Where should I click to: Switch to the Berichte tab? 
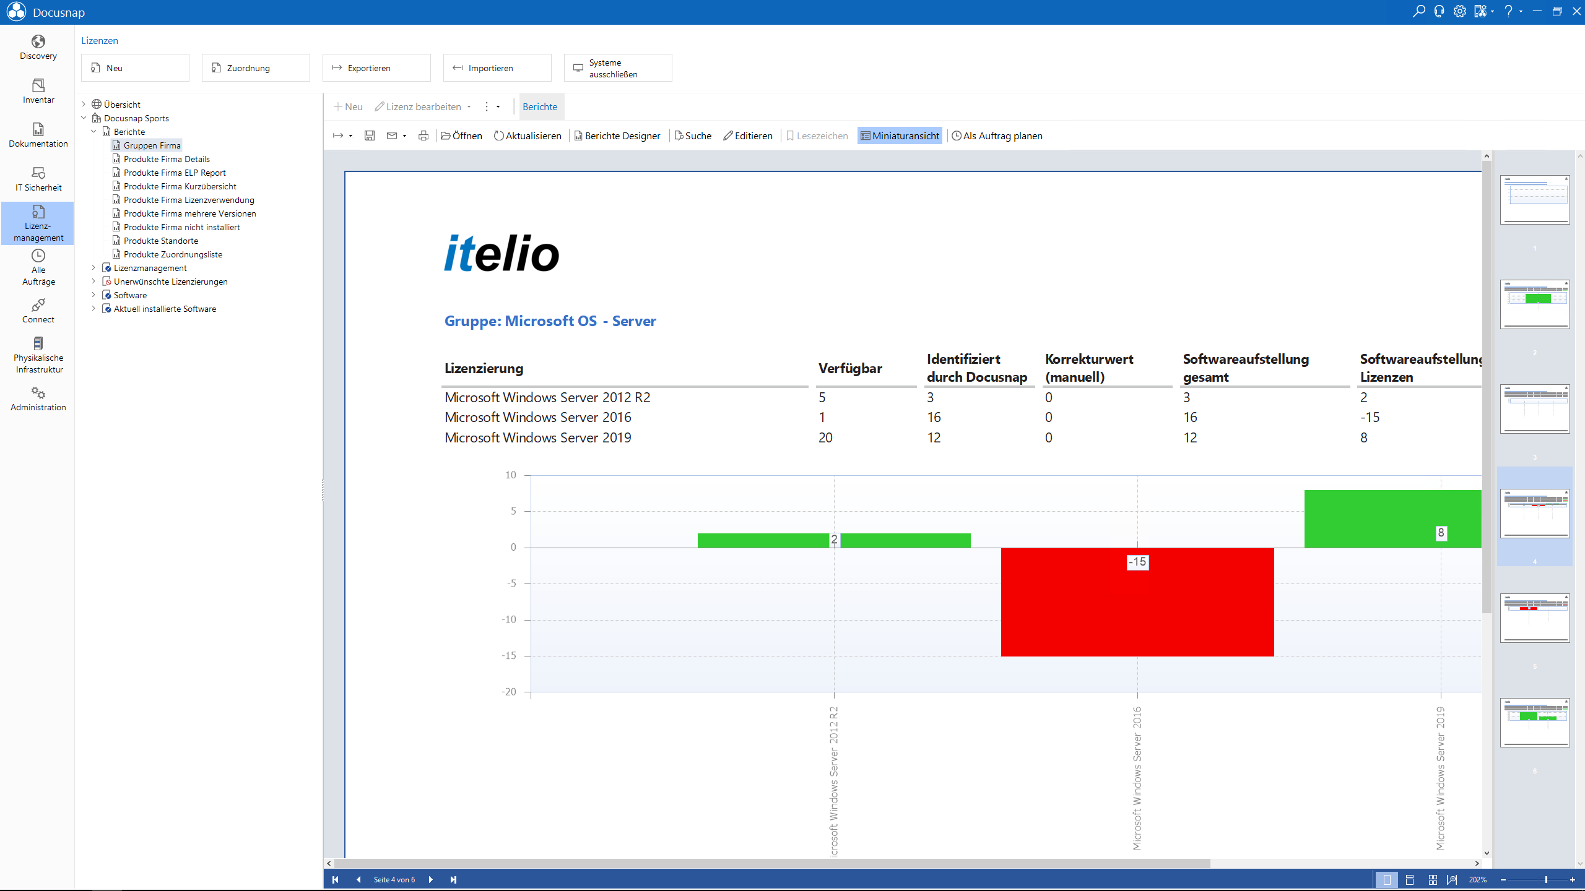tap(540, 106)
